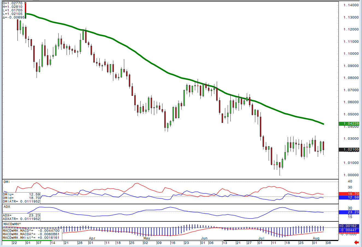Click the yellow triangle marker atop the range bar
Image resolution: width=362 pixels, height=247 pixels.
coord(25,3)
